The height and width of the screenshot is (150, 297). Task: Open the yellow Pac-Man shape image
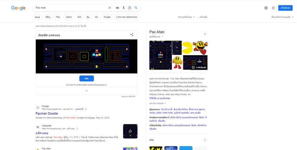click(187, 48)
